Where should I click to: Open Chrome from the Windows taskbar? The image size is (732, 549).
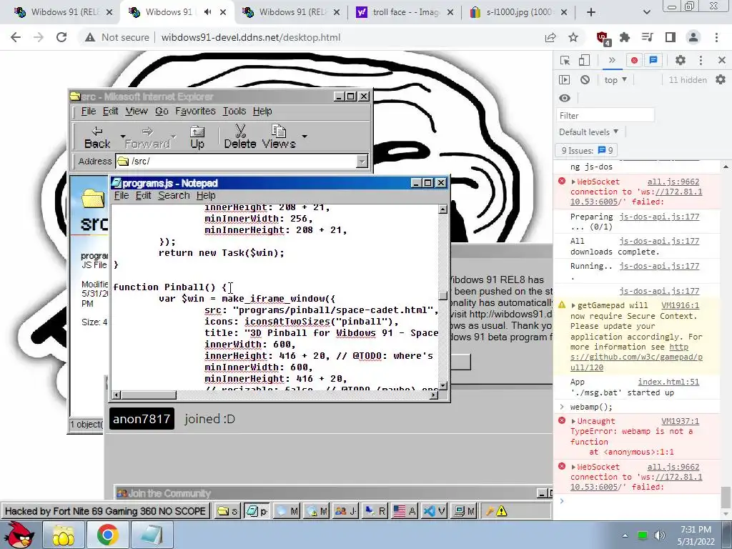click(x=107, y=535)
